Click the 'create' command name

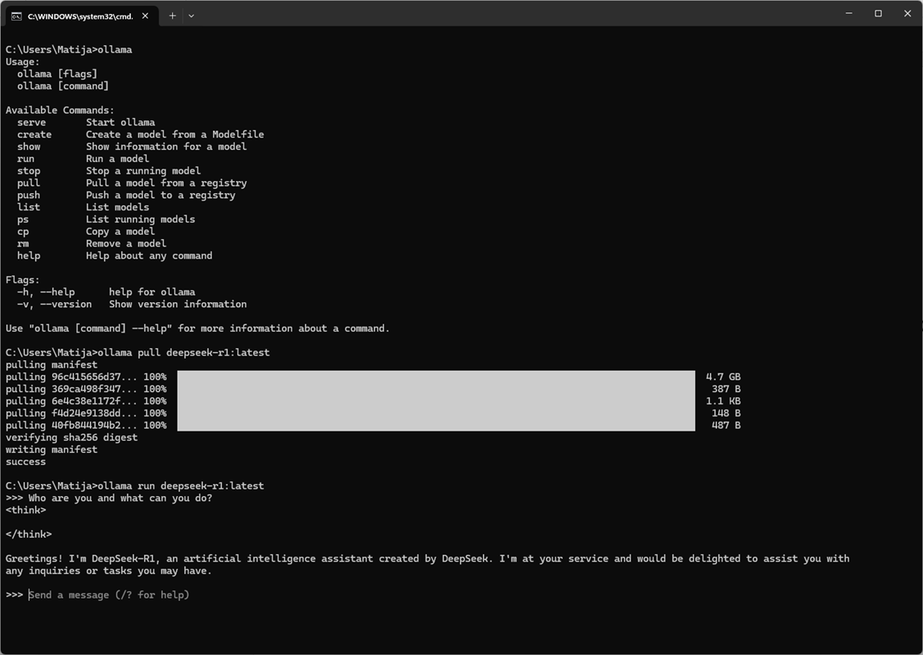point(34,135)
